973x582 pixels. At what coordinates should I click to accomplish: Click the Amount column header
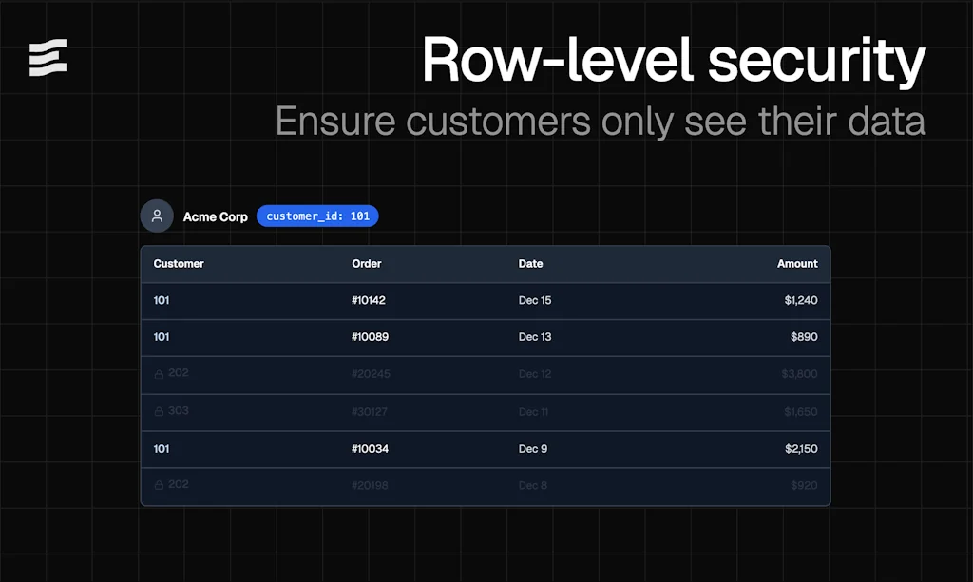click(797, 263)
